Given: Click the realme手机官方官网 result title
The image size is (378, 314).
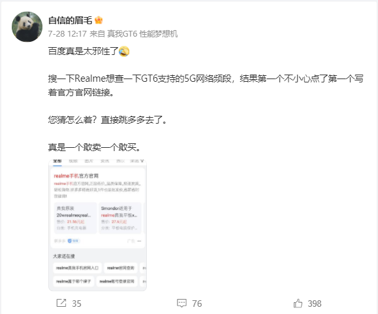Looking at the screenshot, I should (76, 176).
